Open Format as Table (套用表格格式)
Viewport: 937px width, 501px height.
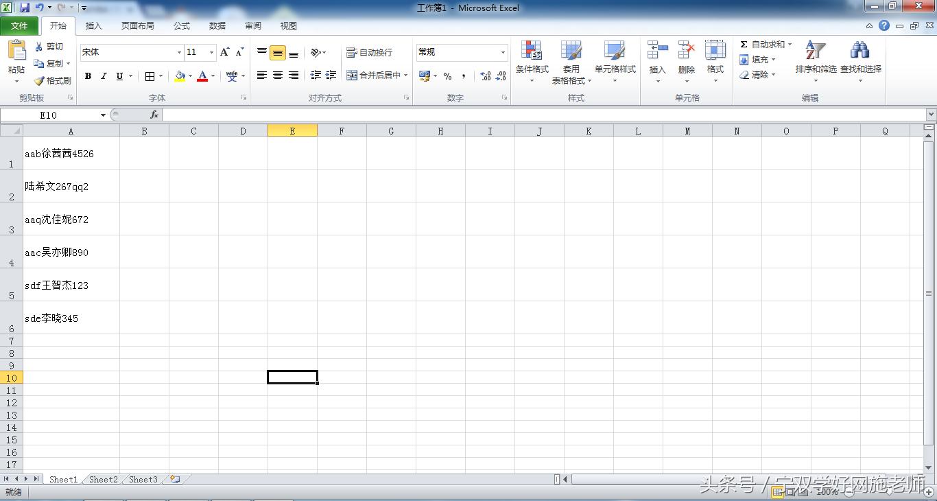(x=571, y=62)
